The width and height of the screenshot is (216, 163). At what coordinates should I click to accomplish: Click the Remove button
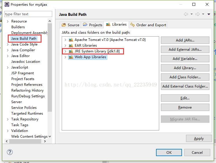point(185,107)
